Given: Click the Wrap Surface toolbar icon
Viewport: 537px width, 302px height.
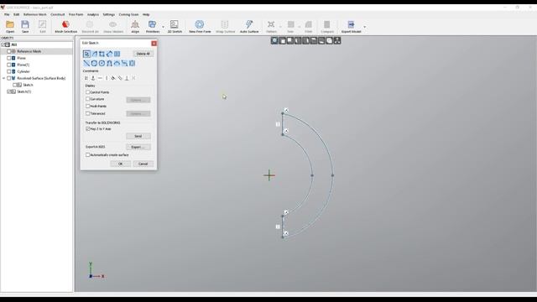Looking at the screenshot, I should (225, 26).
